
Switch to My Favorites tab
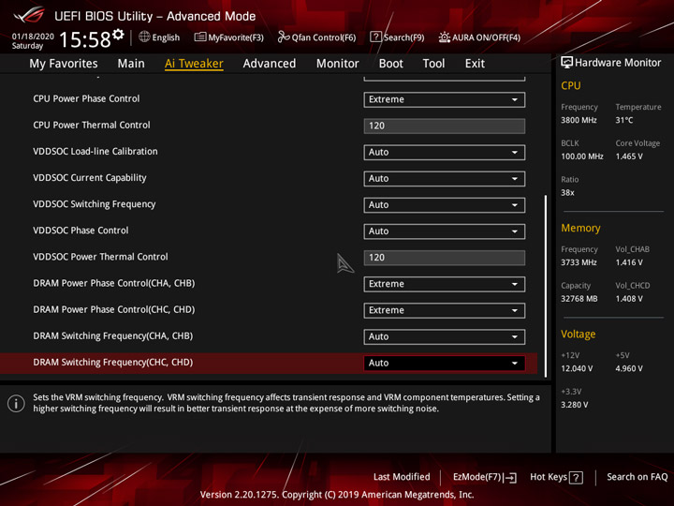64,64
